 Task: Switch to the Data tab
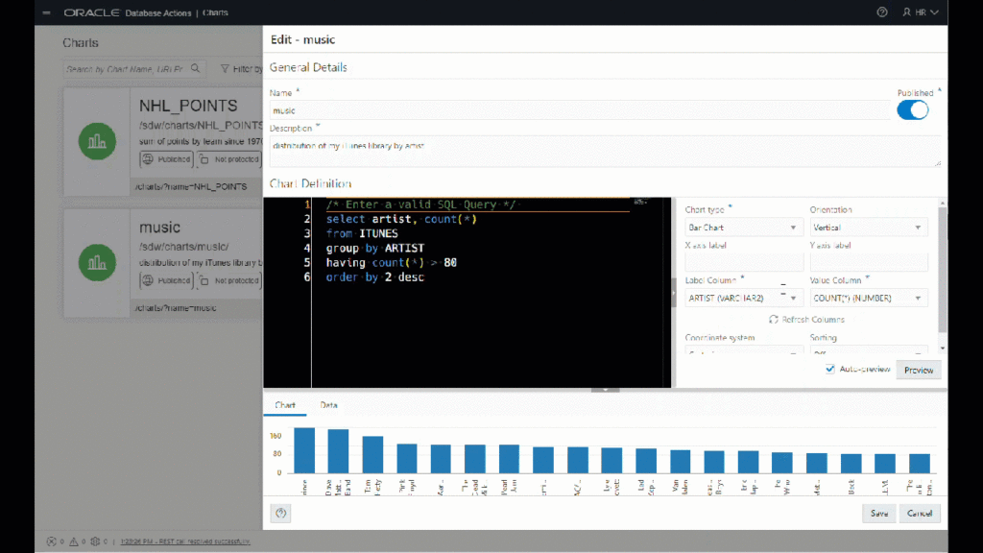pyautogui.click(x=328, y=406)
